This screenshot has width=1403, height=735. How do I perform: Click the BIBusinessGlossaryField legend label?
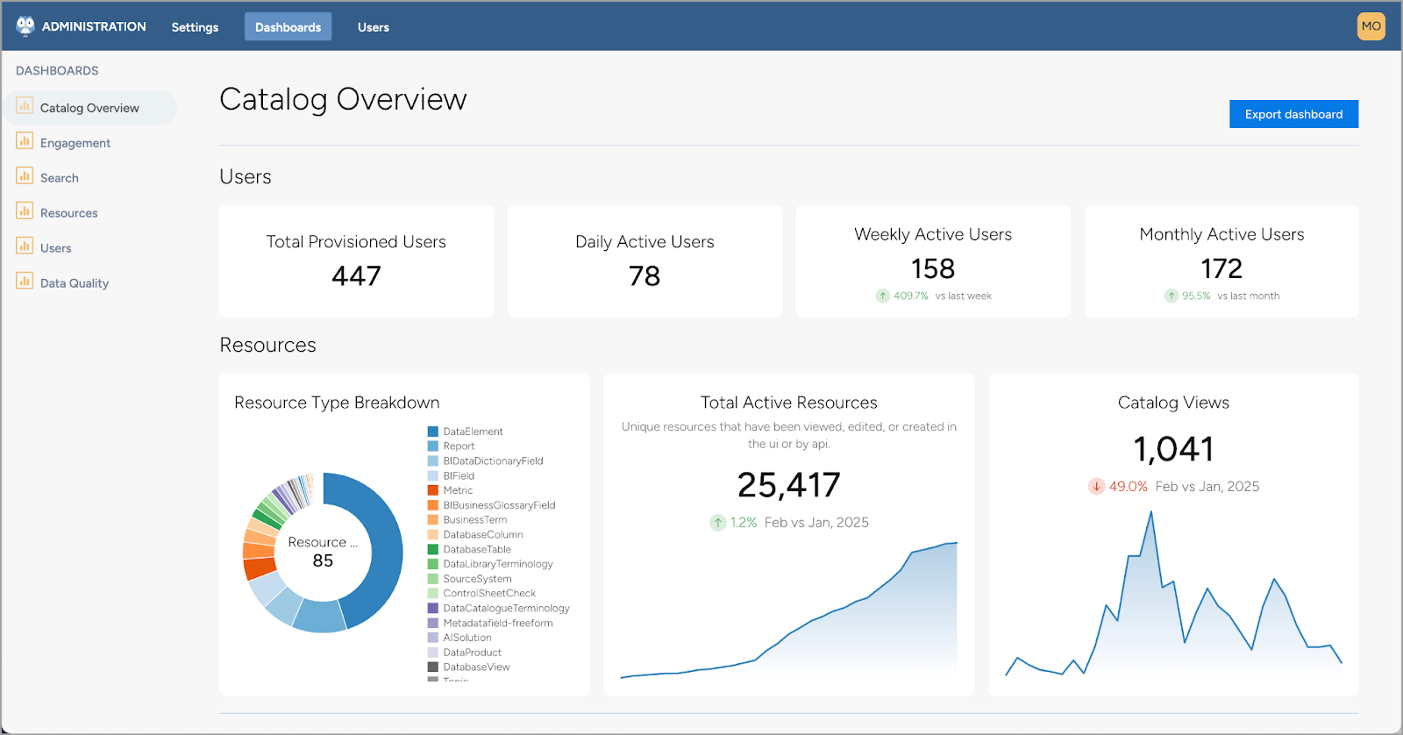pyautogui.click(x=499, y=505)
